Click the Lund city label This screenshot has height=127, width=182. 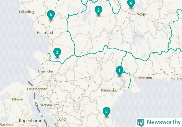(x=61, y=119)
